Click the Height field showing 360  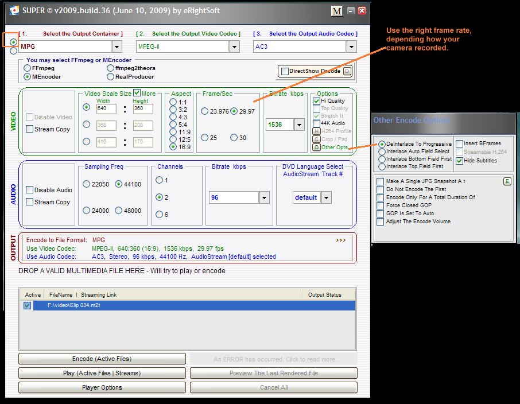pyautogui.click(x=143, y=109)
